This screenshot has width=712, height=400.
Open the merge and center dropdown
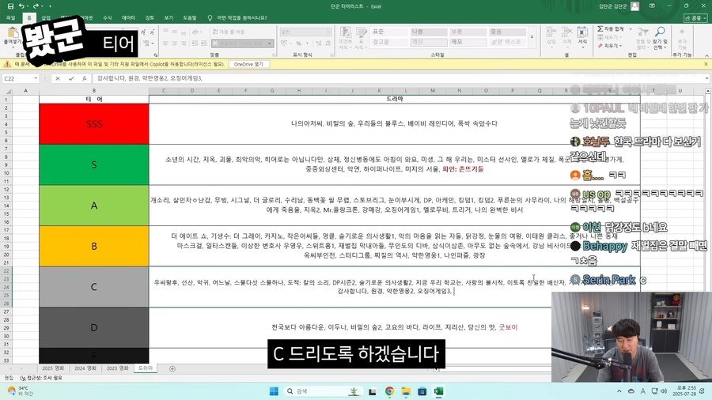click(270, 43)
